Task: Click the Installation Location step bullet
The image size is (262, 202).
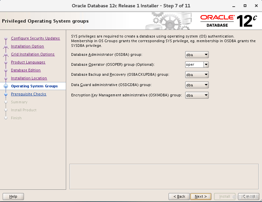Action: coord(6,78)
